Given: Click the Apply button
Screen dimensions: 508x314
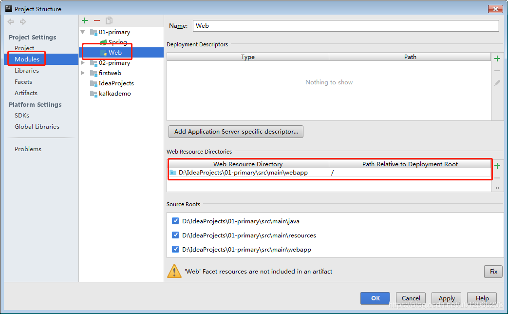Looking at the screenshot, I should point(447,298).
